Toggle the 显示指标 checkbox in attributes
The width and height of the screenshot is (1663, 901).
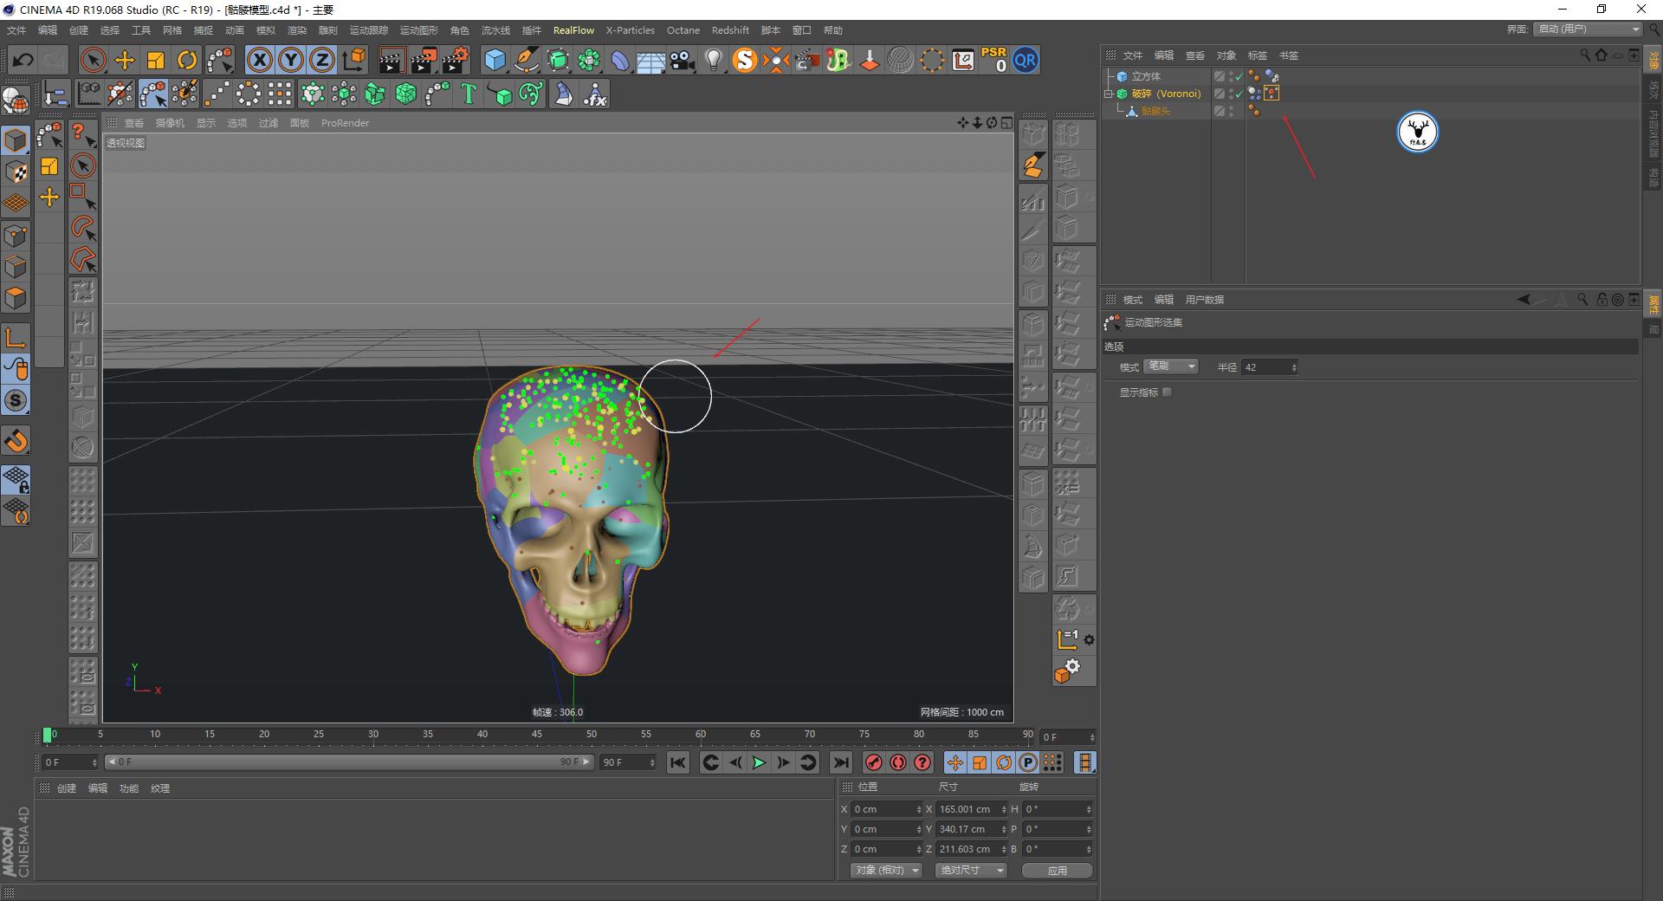(x=1167, y=392)
